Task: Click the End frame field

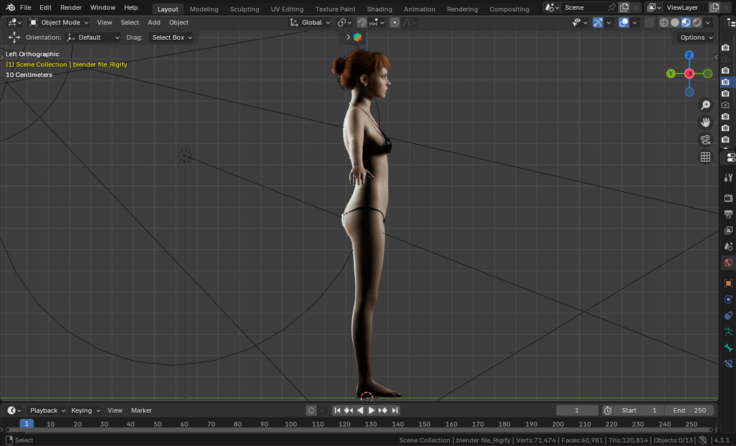Action: coord(689,410)
